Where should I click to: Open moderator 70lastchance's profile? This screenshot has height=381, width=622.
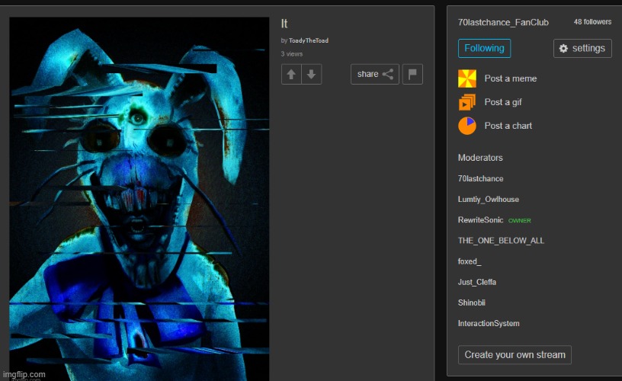coord(480,178)
